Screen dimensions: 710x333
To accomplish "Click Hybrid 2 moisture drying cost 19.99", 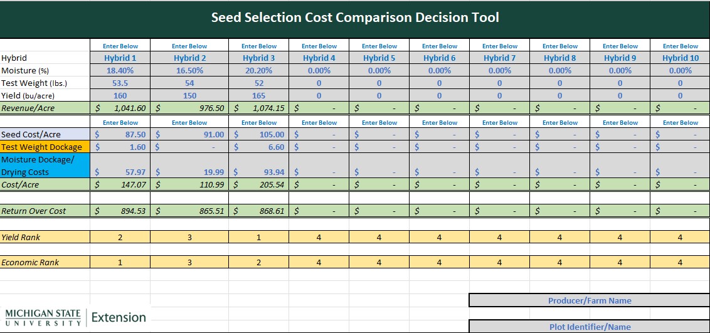I will (x=189, y=172).
